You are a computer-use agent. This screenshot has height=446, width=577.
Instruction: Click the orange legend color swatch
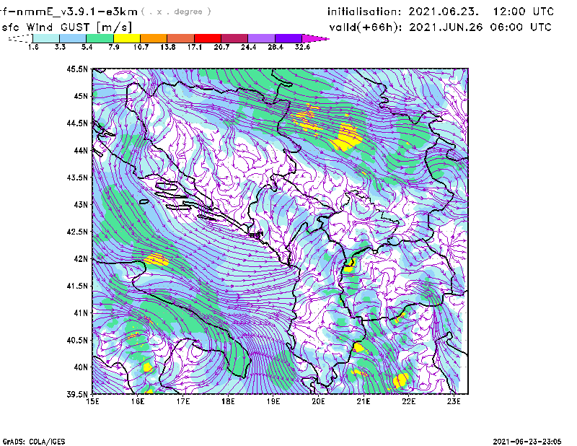pyautogui.click(x=154, y=38)
